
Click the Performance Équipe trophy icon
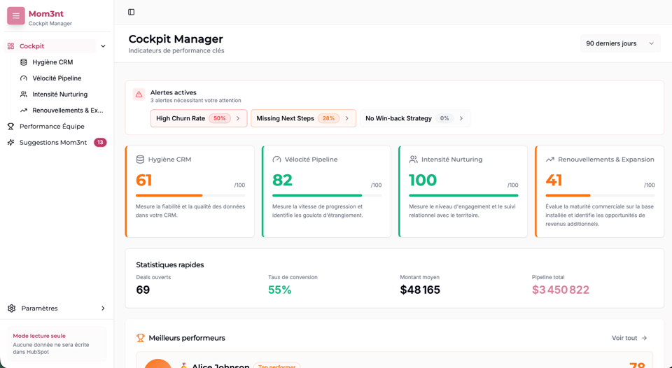[x=10, y=127]
